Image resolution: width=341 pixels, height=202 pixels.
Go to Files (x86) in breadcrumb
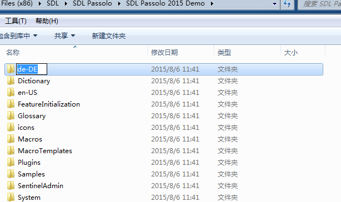17,3
